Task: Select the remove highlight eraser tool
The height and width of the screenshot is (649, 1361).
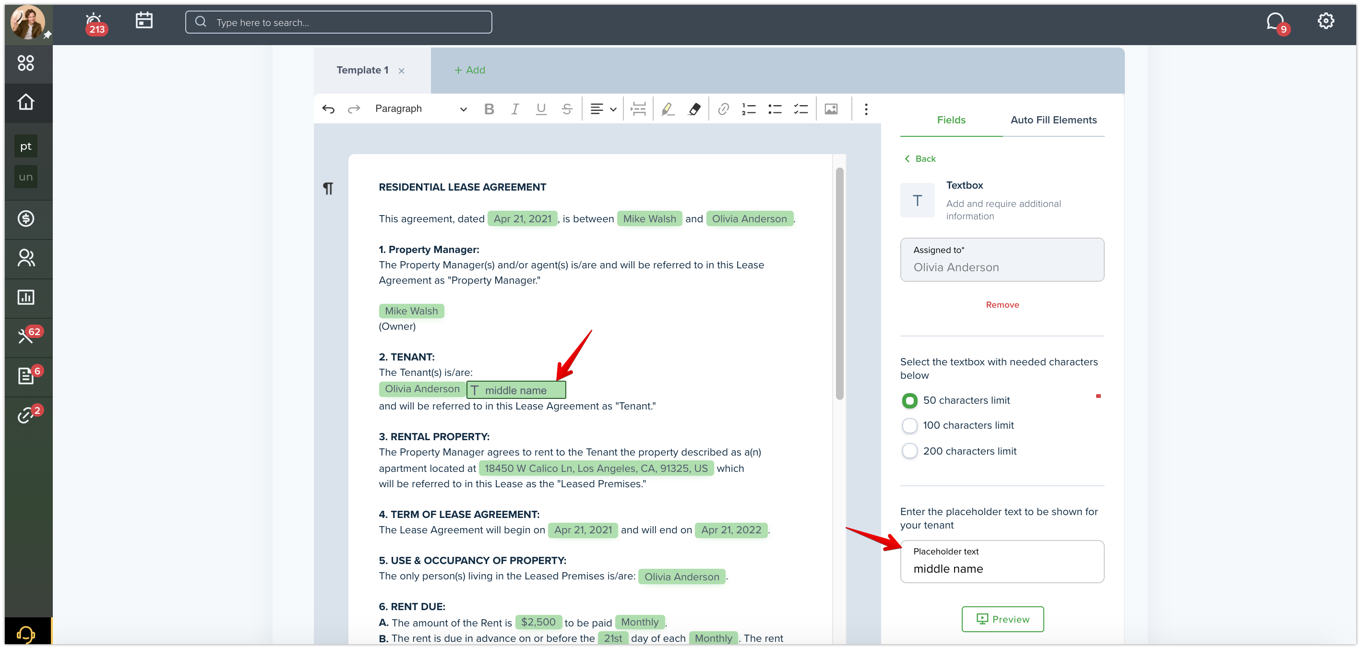Action: tap(694, 109)
